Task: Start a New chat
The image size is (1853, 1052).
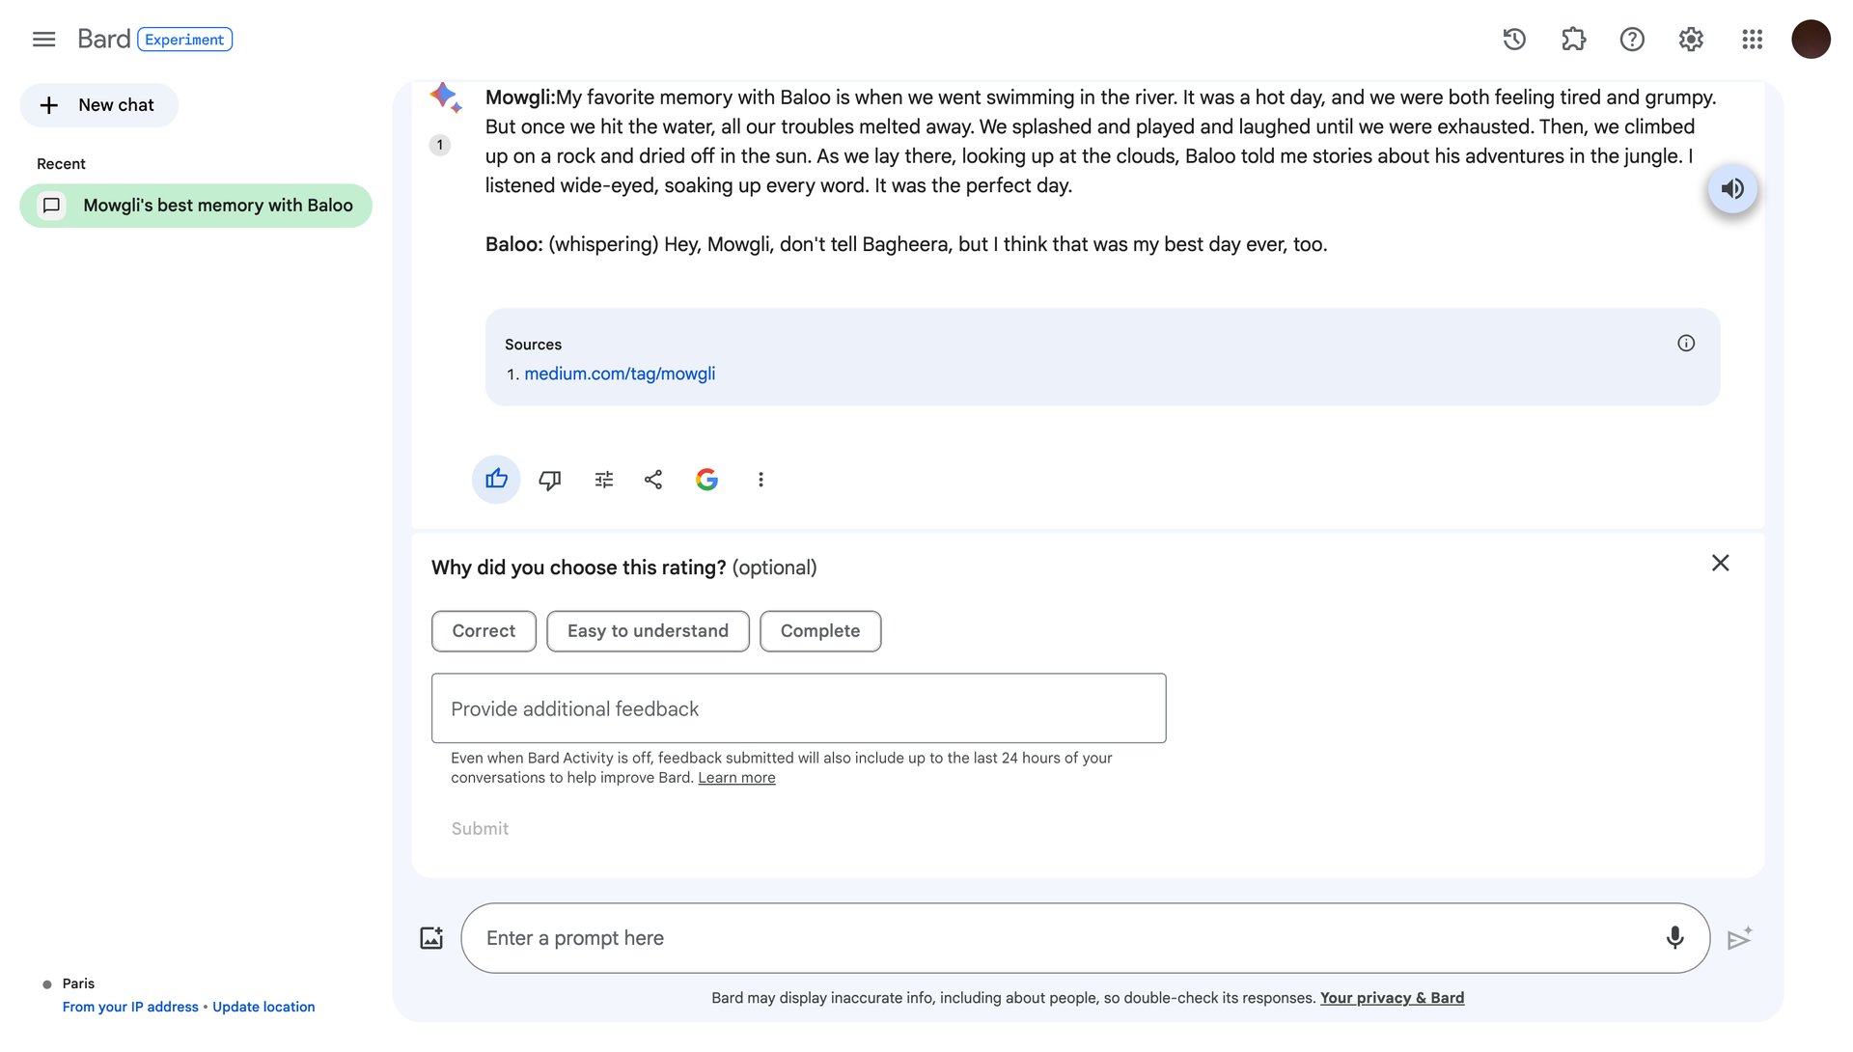Action: [x=98, y=105]
